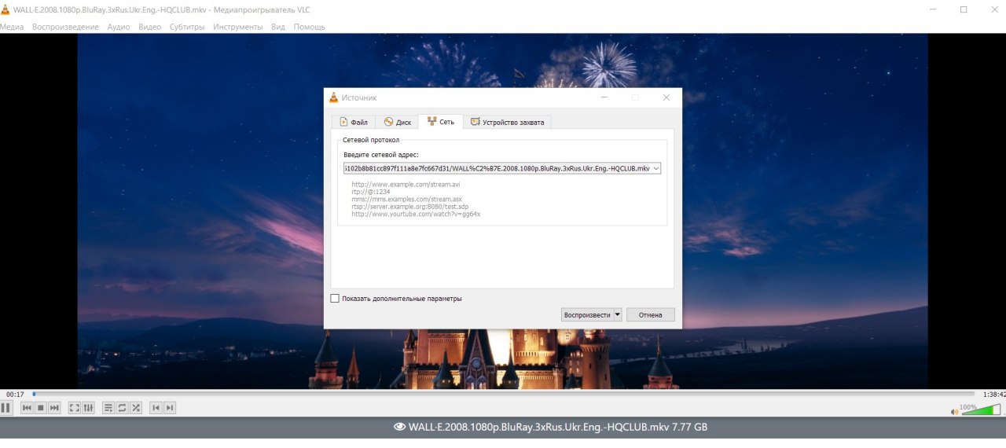Image resolution: width=1006 pixels, height=448 pixels.
Task: Open the Помощь menu
Action: (x=309, y=27)
